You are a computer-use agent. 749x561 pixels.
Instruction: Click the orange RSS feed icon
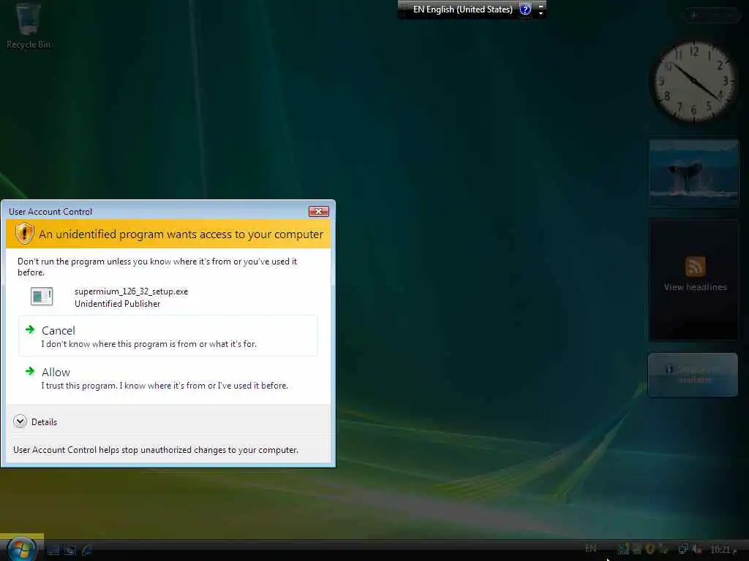[695, 266]
